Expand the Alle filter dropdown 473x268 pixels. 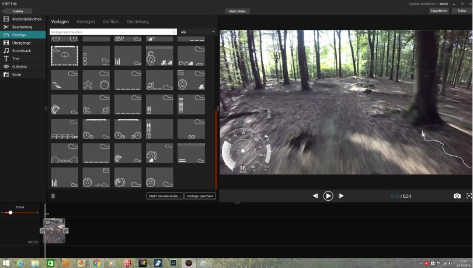coord(197,32)
